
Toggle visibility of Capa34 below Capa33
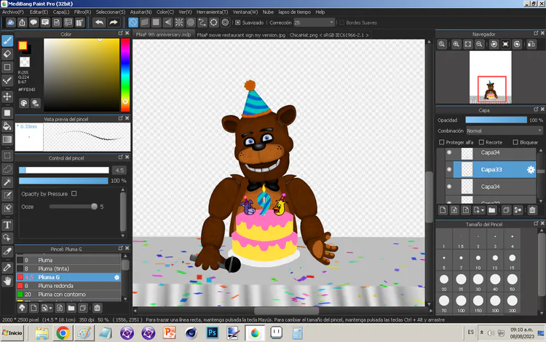click(x=449, y=187)
